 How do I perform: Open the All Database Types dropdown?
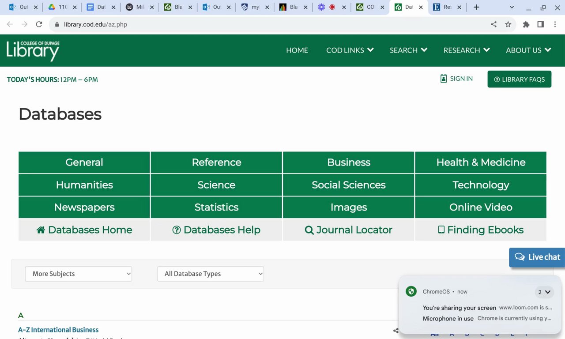coord(211,274)
